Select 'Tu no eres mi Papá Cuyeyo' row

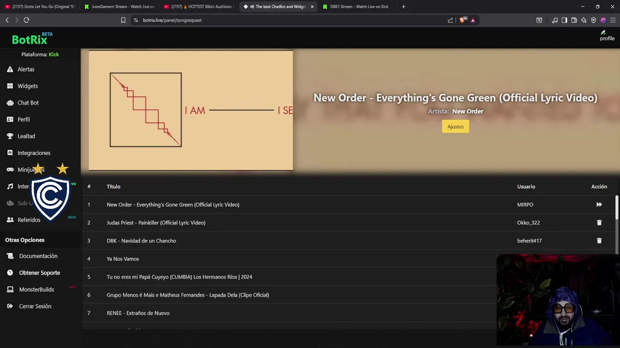tap(179, 277)
